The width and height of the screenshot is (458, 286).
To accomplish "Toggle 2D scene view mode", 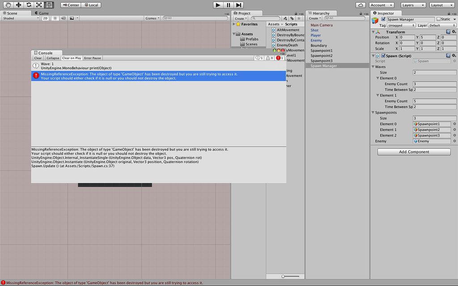I will tap(45, 18).
